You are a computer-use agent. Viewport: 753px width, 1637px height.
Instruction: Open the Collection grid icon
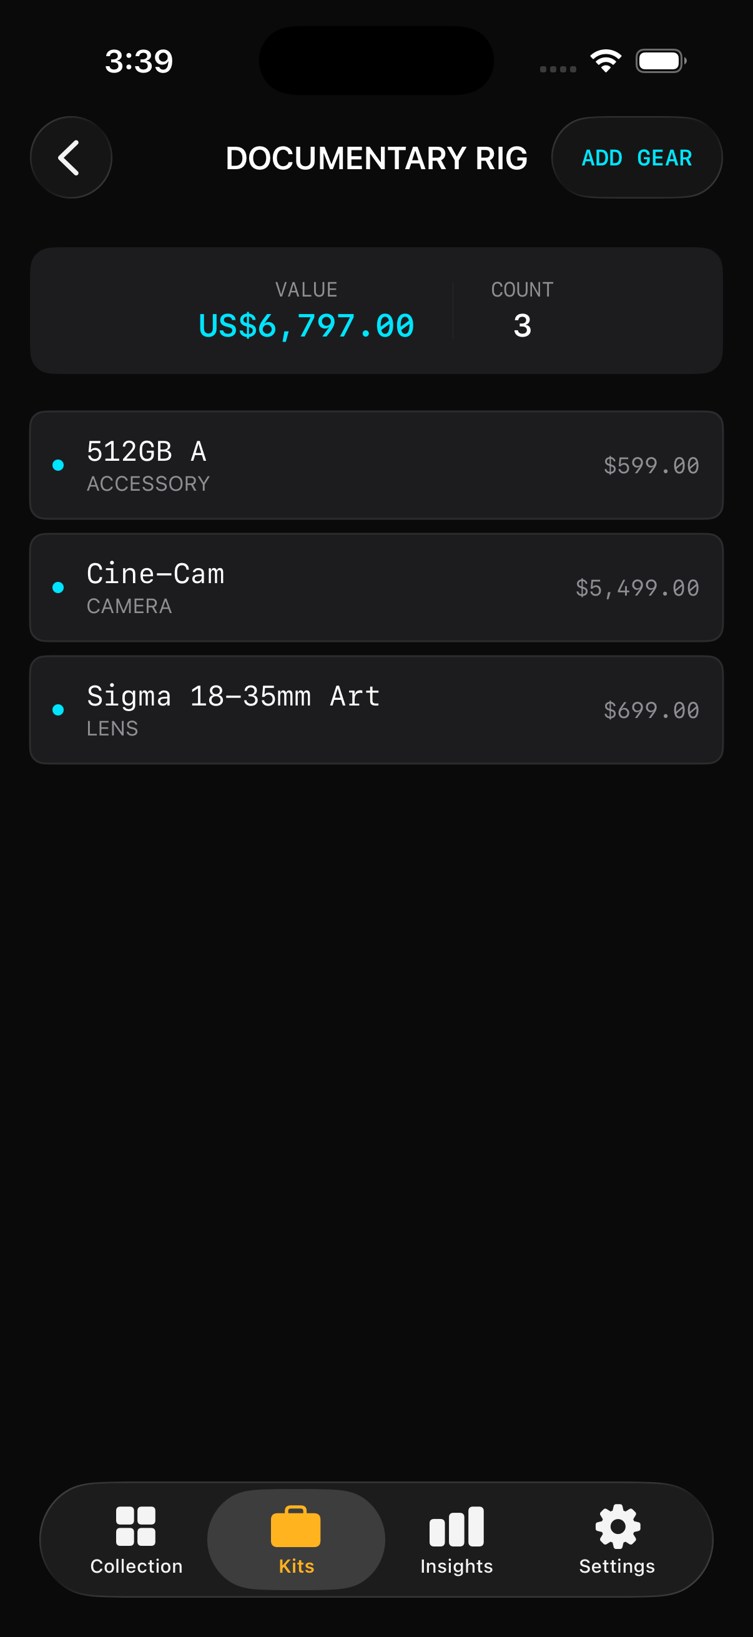click(135, 1526)
